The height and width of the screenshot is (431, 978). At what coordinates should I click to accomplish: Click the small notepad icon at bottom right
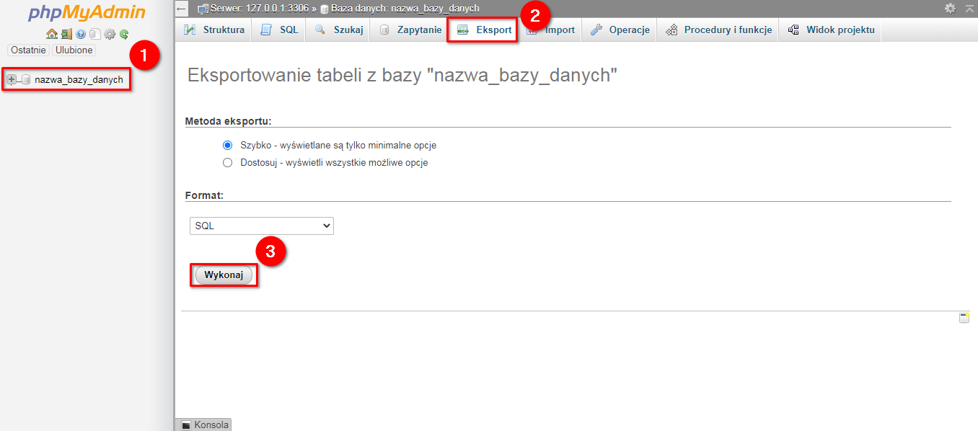964,318
